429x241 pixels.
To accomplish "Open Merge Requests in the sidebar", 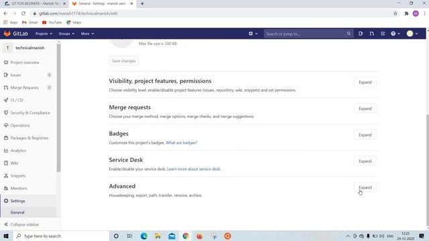I will (24, 88).
